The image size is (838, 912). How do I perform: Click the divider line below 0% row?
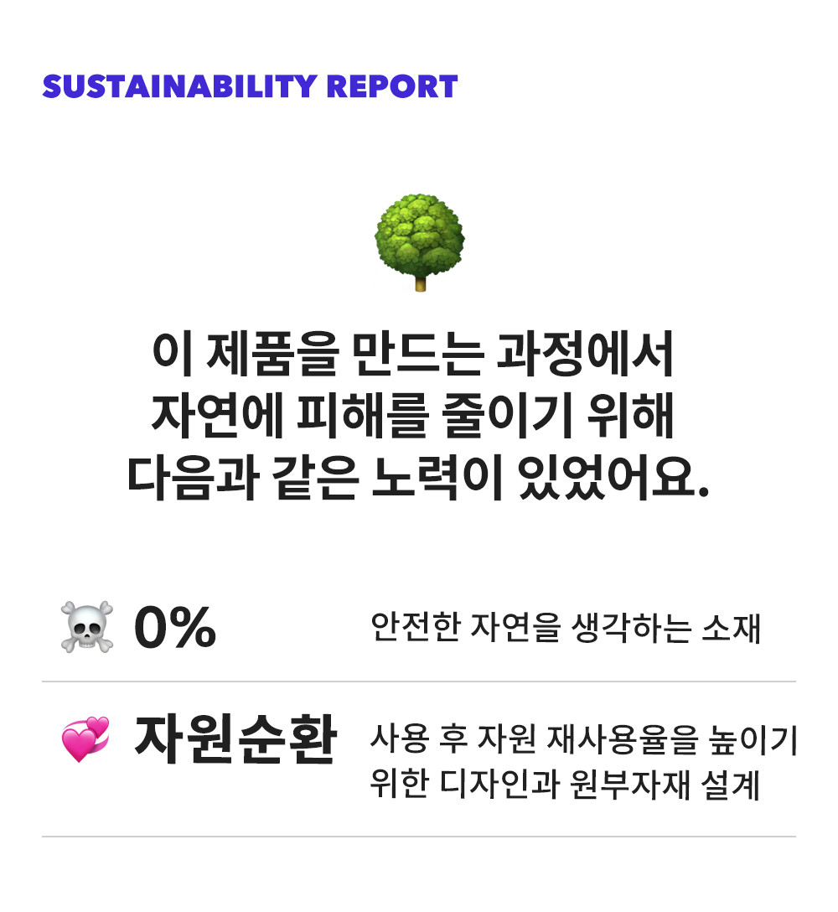pos(419,681)
